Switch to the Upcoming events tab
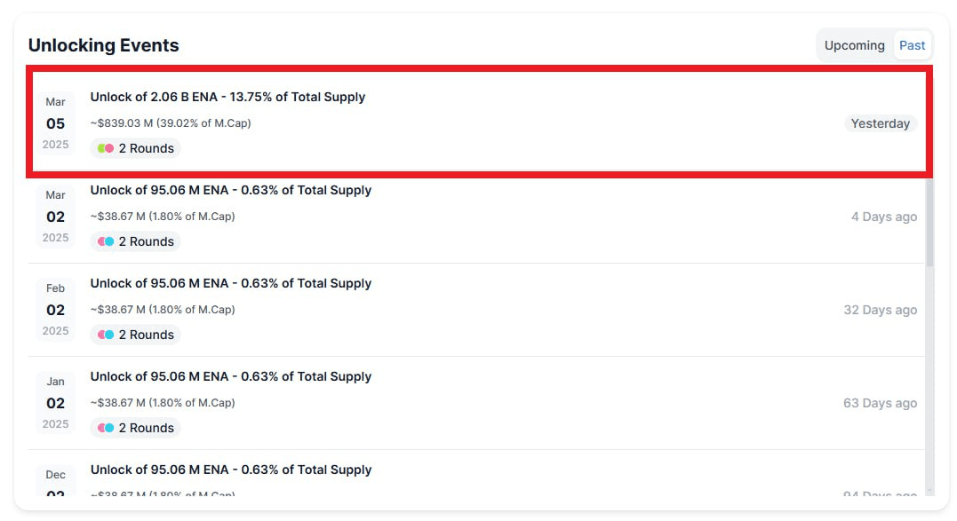957x521 pixels. click(x=854, y=45)
